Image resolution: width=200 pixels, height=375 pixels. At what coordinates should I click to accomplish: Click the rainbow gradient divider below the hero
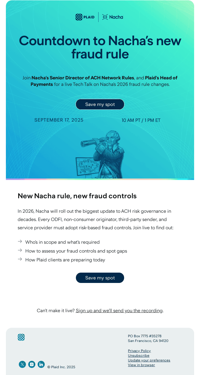100,179
